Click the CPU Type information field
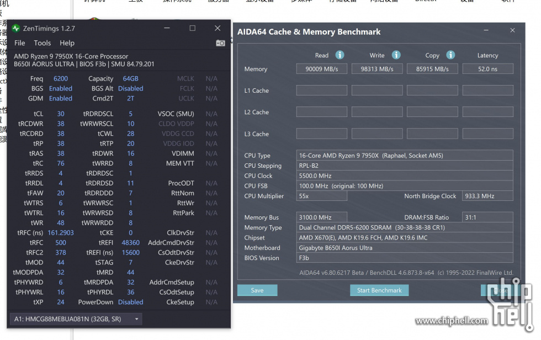541x340 pixels. [405, 156]
